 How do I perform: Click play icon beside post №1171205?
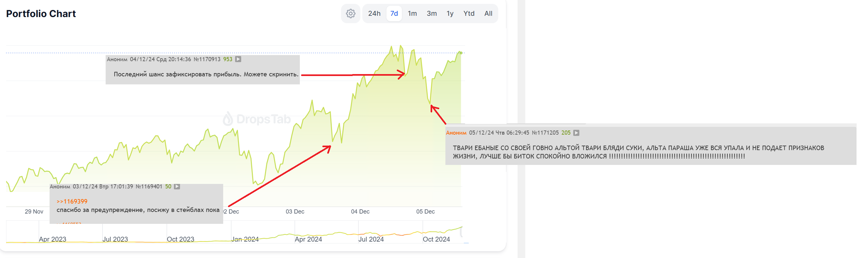pos(576,133)
